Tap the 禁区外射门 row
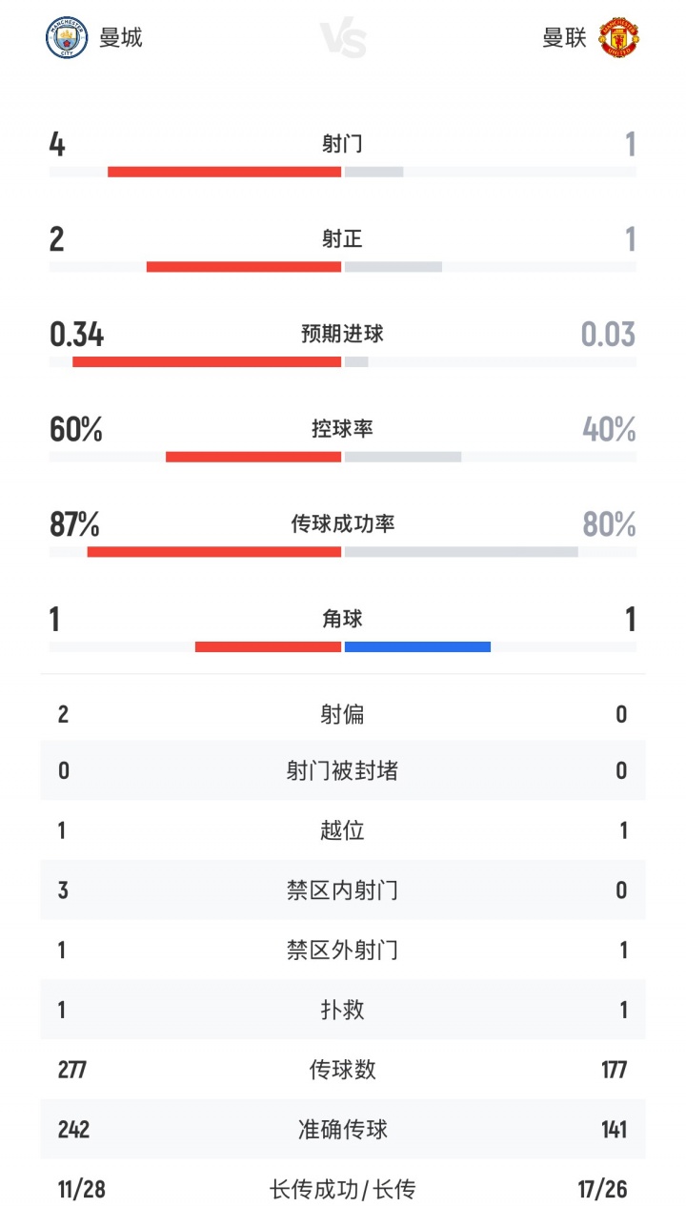The image size is (686, 1207). click(342, 950)
